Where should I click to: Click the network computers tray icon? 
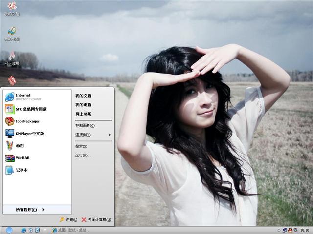pos(285,230)
